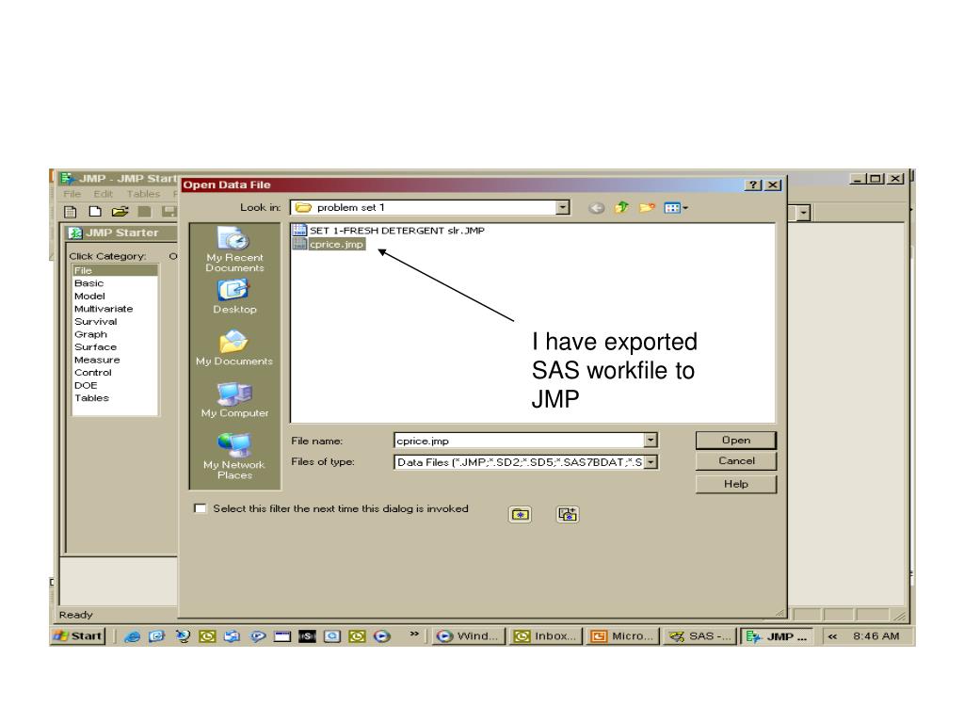Create a new folder in the dialog
964x723 pixels.
[647, 208]
